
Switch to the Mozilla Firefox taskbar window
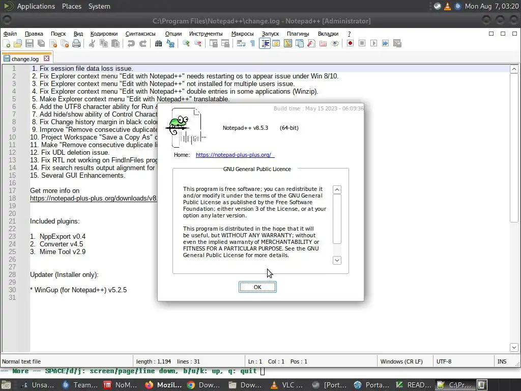(x=164, y=385)
